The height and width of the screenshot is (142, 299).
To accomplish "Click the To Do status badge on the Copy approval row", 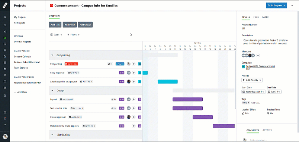I will tap(122, 72).
